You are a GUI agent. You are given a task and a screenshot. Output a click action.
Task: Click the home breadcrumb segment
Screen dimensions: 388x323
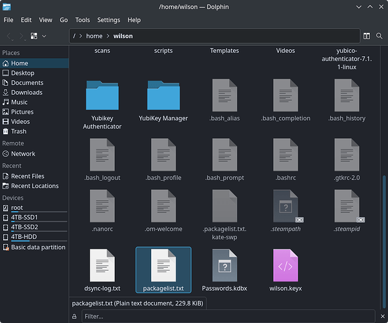point(94,36)
